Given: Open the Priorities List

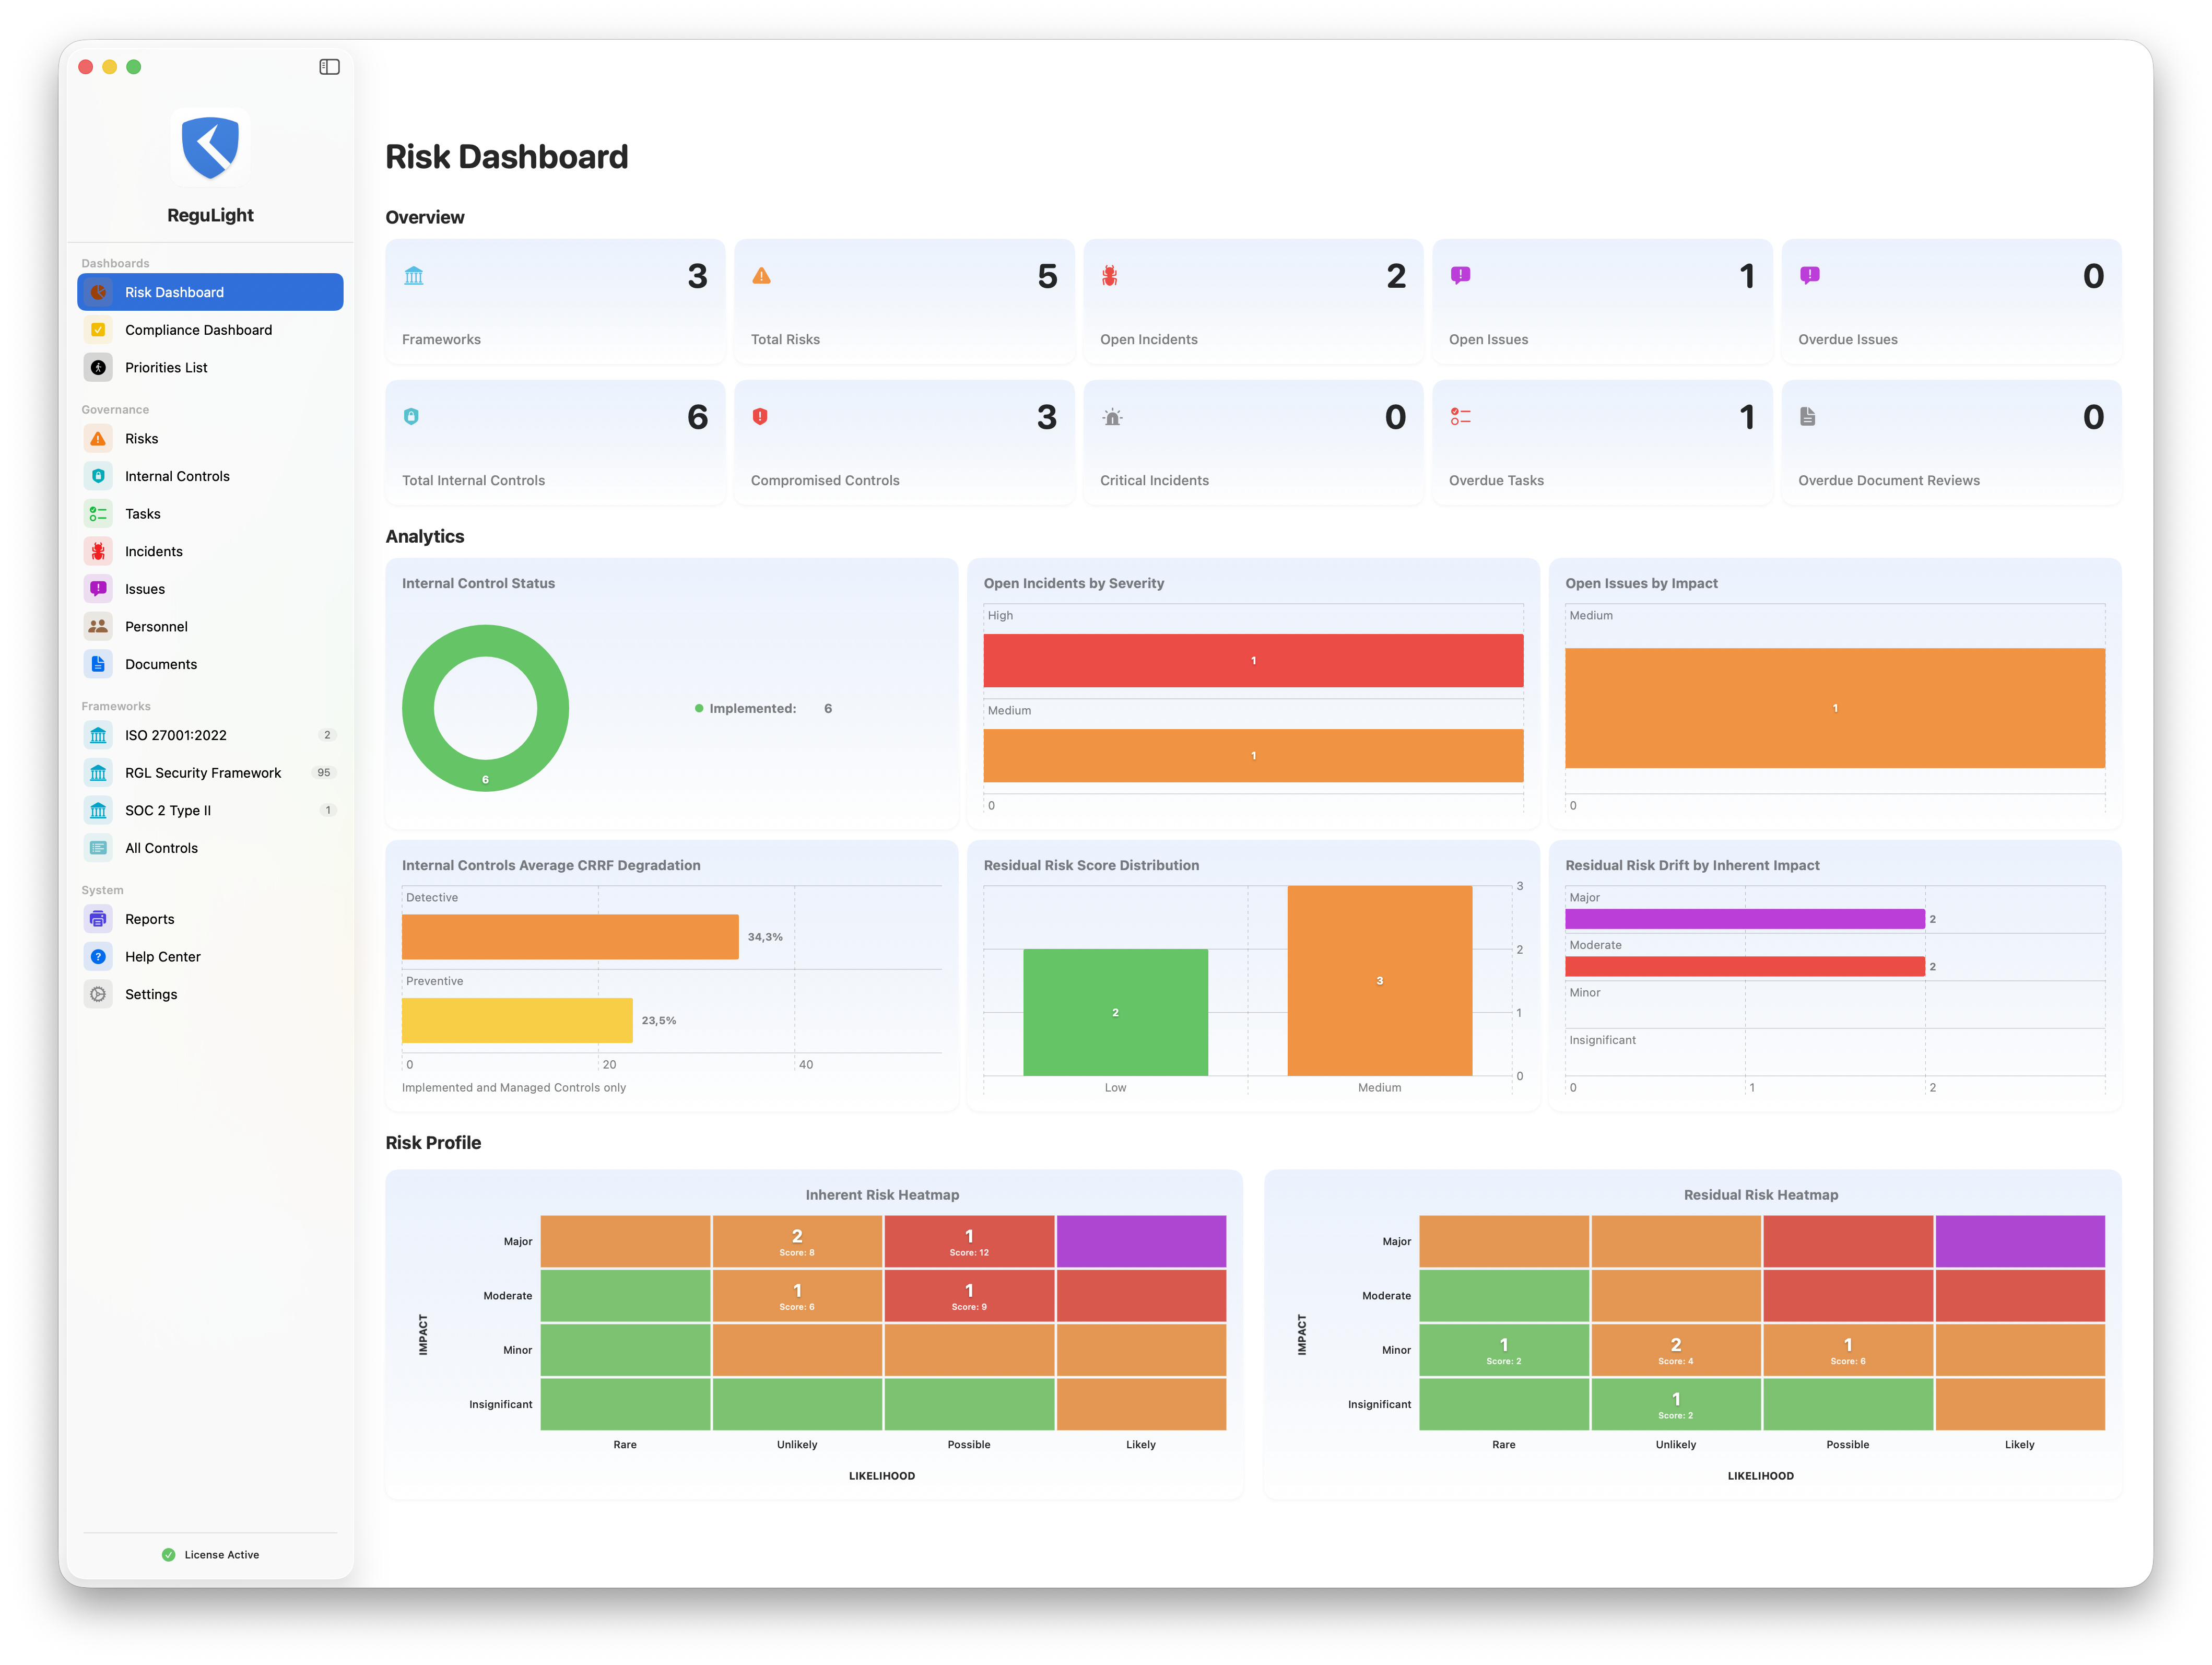Looking at the screenshot, I should click(166, 368).
